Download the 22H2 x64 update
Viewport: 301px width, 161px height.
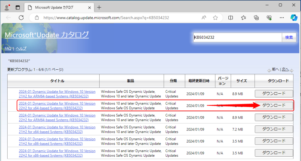(x=274, y=106)
